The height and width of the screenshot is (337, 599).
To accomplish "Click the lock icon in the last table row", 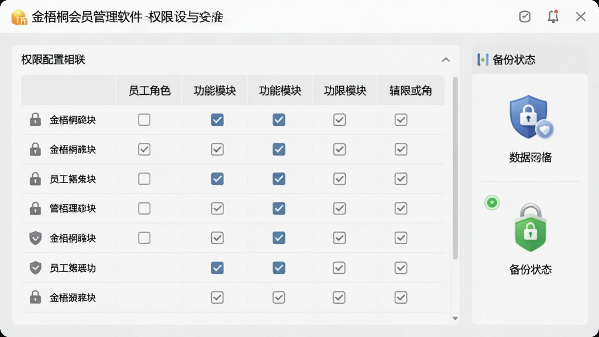I will 35,297.
